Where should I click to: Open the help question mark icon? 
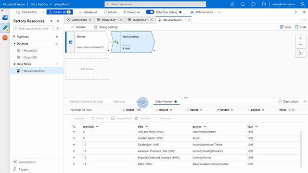click(264, 4)
